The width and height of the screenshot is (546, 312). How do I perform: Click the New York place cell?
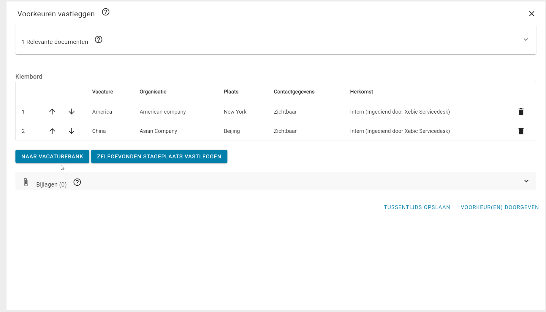coord(235,112)
